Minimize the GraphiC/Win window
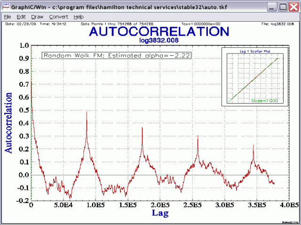This screenshot has width=301, height=225. pos(271,7)
